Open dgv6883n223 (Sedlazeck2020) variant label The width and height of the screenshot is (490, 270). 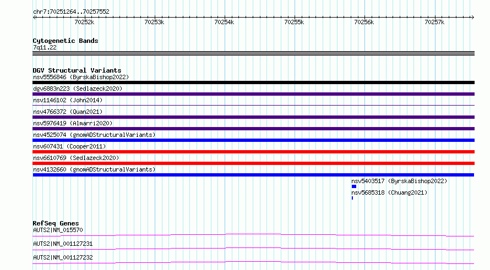point(78,89)
